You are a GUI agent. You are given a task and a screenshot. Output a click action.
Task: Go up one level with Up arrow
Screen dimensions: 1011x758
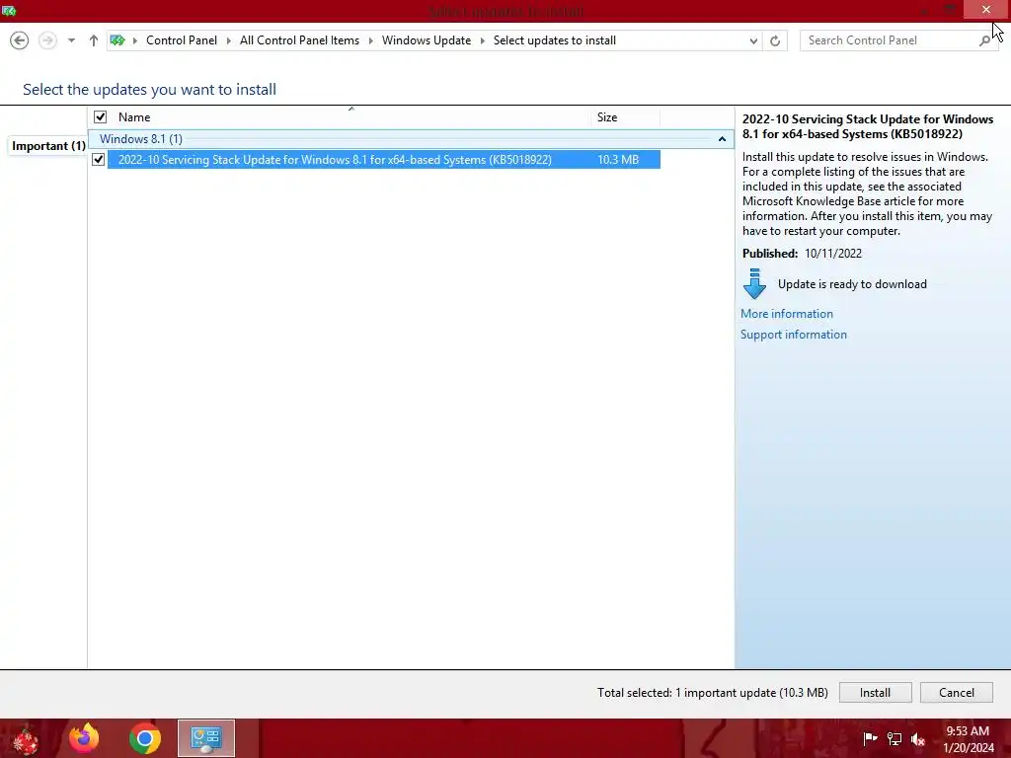[94, 40]
